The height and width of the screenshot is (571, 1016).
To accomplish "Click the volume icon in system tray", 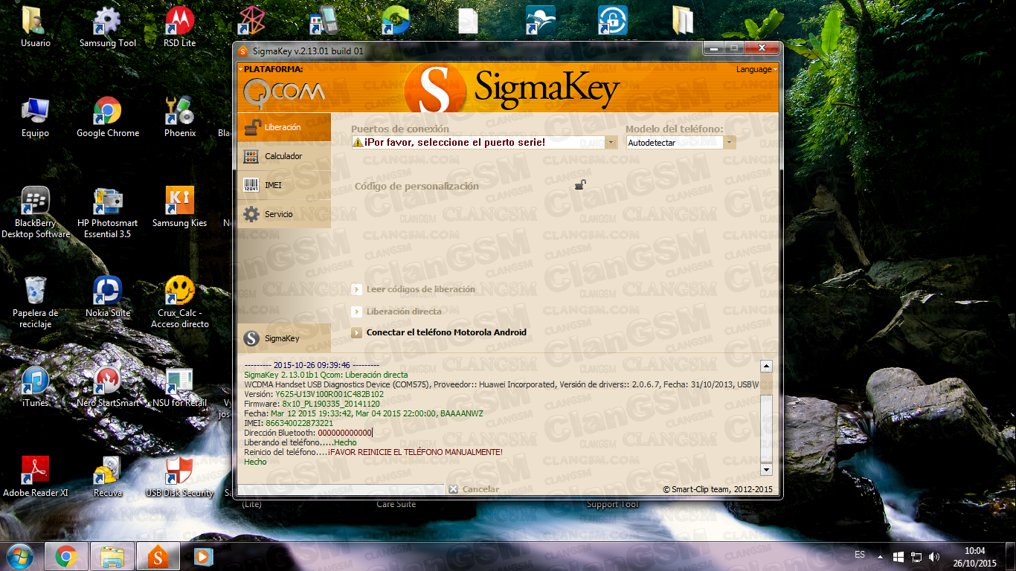I will pyautogui.click(x=934, y=556).
